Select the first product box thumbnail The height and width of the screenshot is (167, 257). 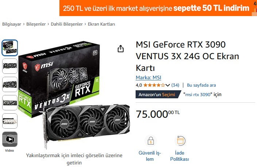tap(10, 48)
